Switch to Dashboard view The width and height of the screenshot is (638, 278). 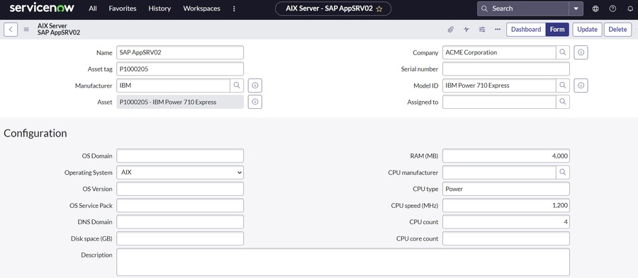point(526,30)
